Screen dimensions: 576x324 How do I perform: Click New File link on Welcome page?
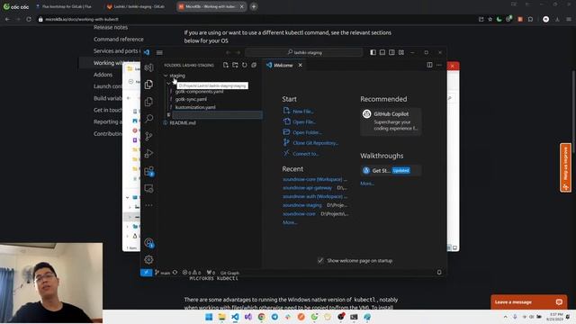[x=303, y=111]
